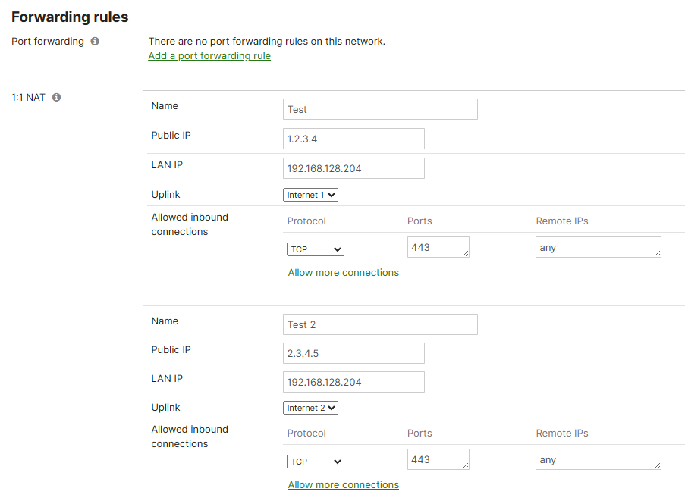This screenshot has height=504, width=685.
Task: Click the Forwarding rules heading
Action: [69, 16]
